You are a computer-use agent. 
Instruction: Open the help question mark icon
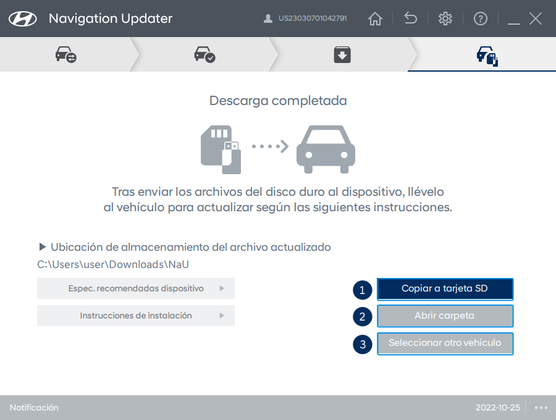(481, 19)
